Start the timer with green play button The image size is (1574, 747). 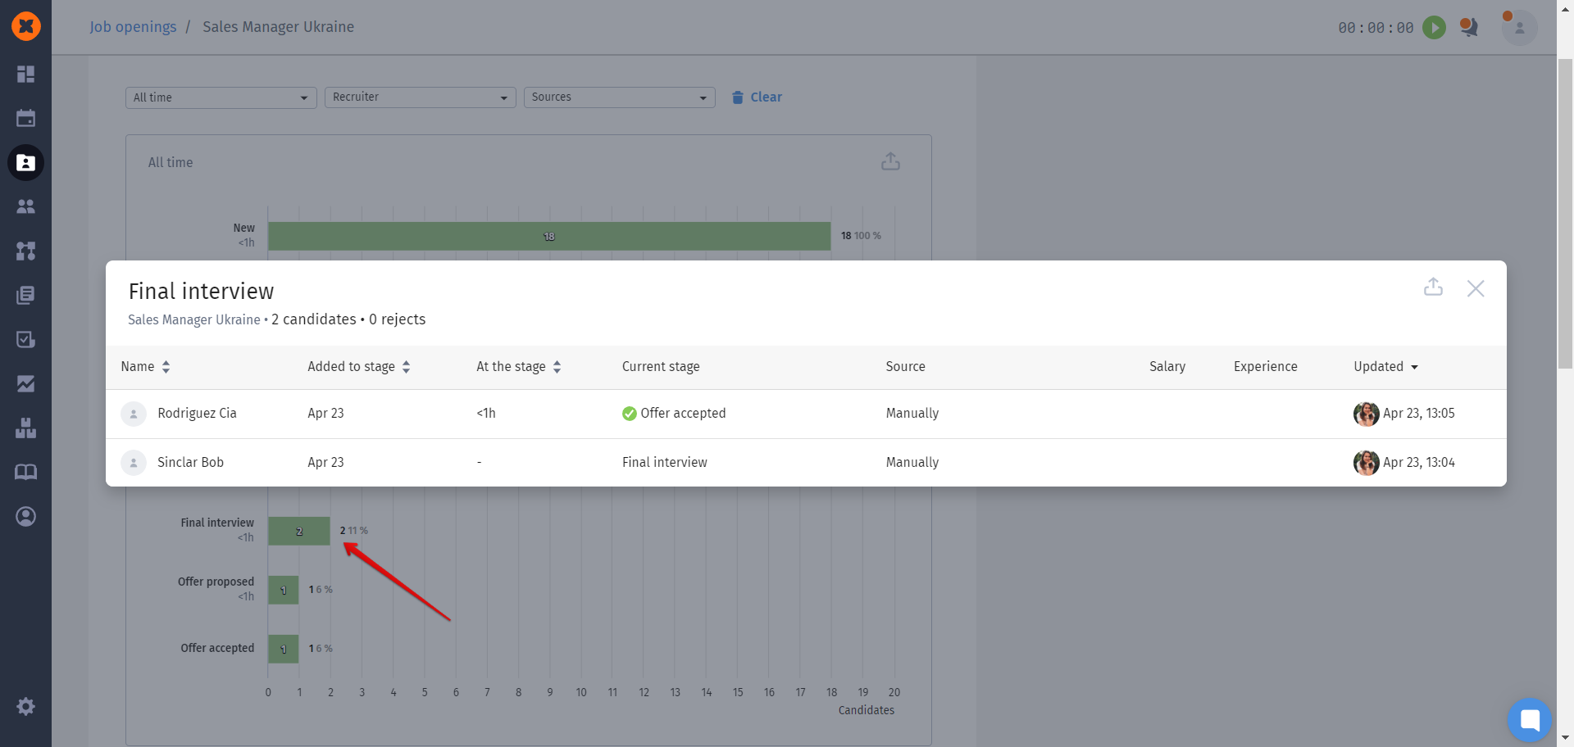(1434, 27)
